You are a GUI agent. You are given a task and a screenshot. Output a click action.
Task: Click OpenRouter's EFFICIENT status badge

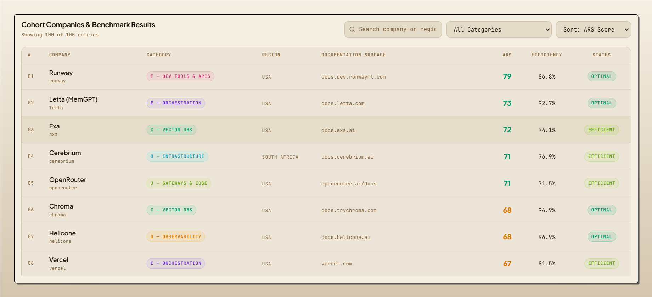point(602,183)
